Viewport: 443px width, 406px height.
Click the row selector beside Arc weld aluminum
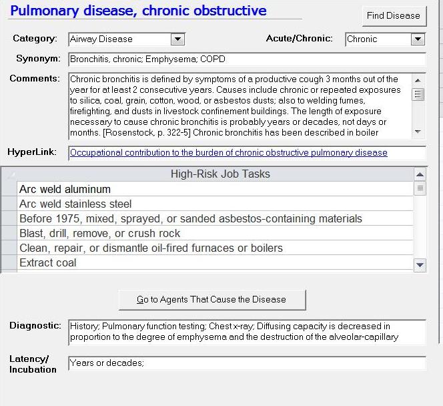coord(9,190)
